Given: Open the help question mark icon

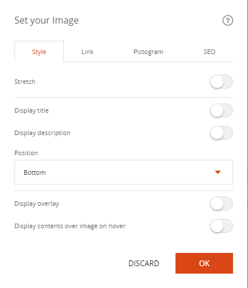Looking at the screenshot, I should (228, 20).
